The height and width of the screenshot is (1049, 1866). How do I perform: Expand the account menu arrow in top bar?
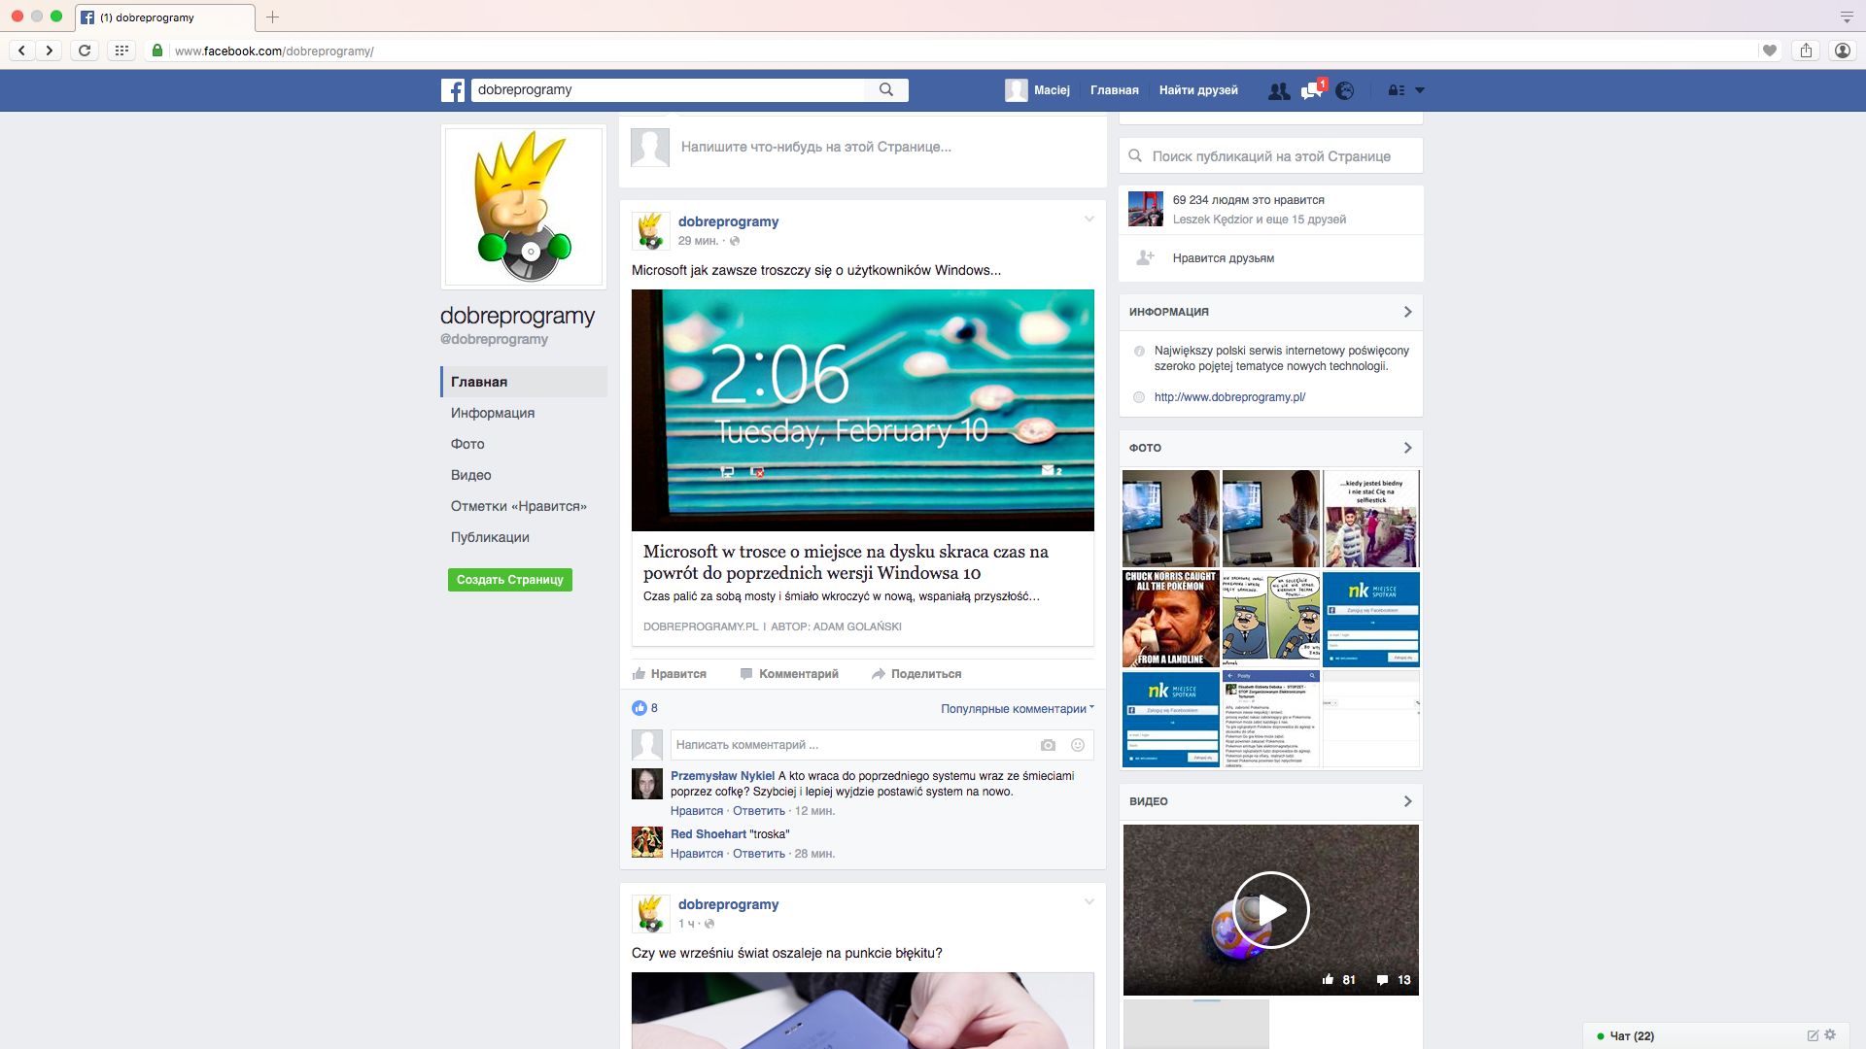click(x=1420, y=90)
